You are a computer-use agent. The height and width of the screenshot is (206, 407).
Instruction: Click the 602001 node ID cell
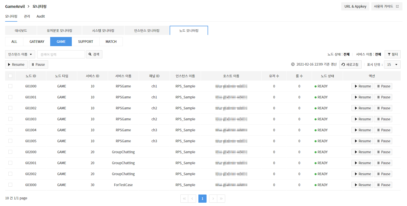pos(31,163)
